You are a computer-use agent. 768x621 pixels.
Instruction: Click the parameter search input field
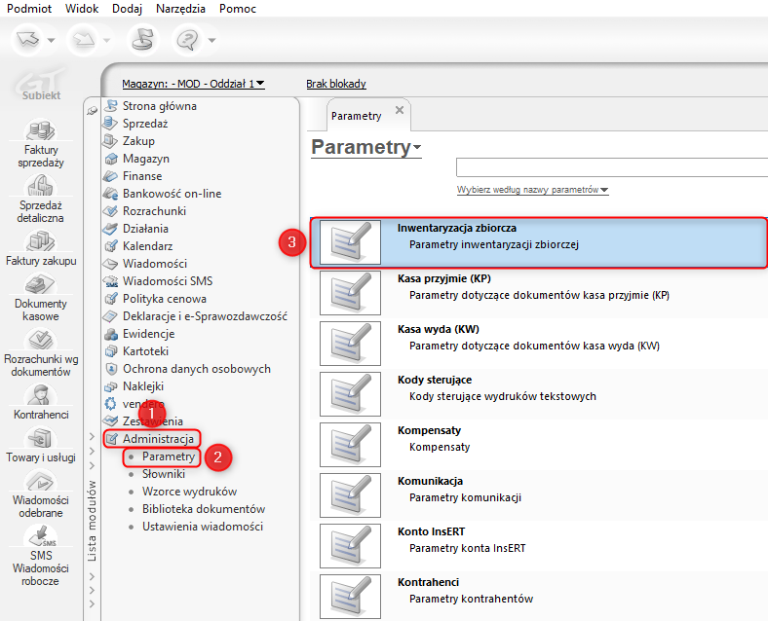[x=612, y=167]
